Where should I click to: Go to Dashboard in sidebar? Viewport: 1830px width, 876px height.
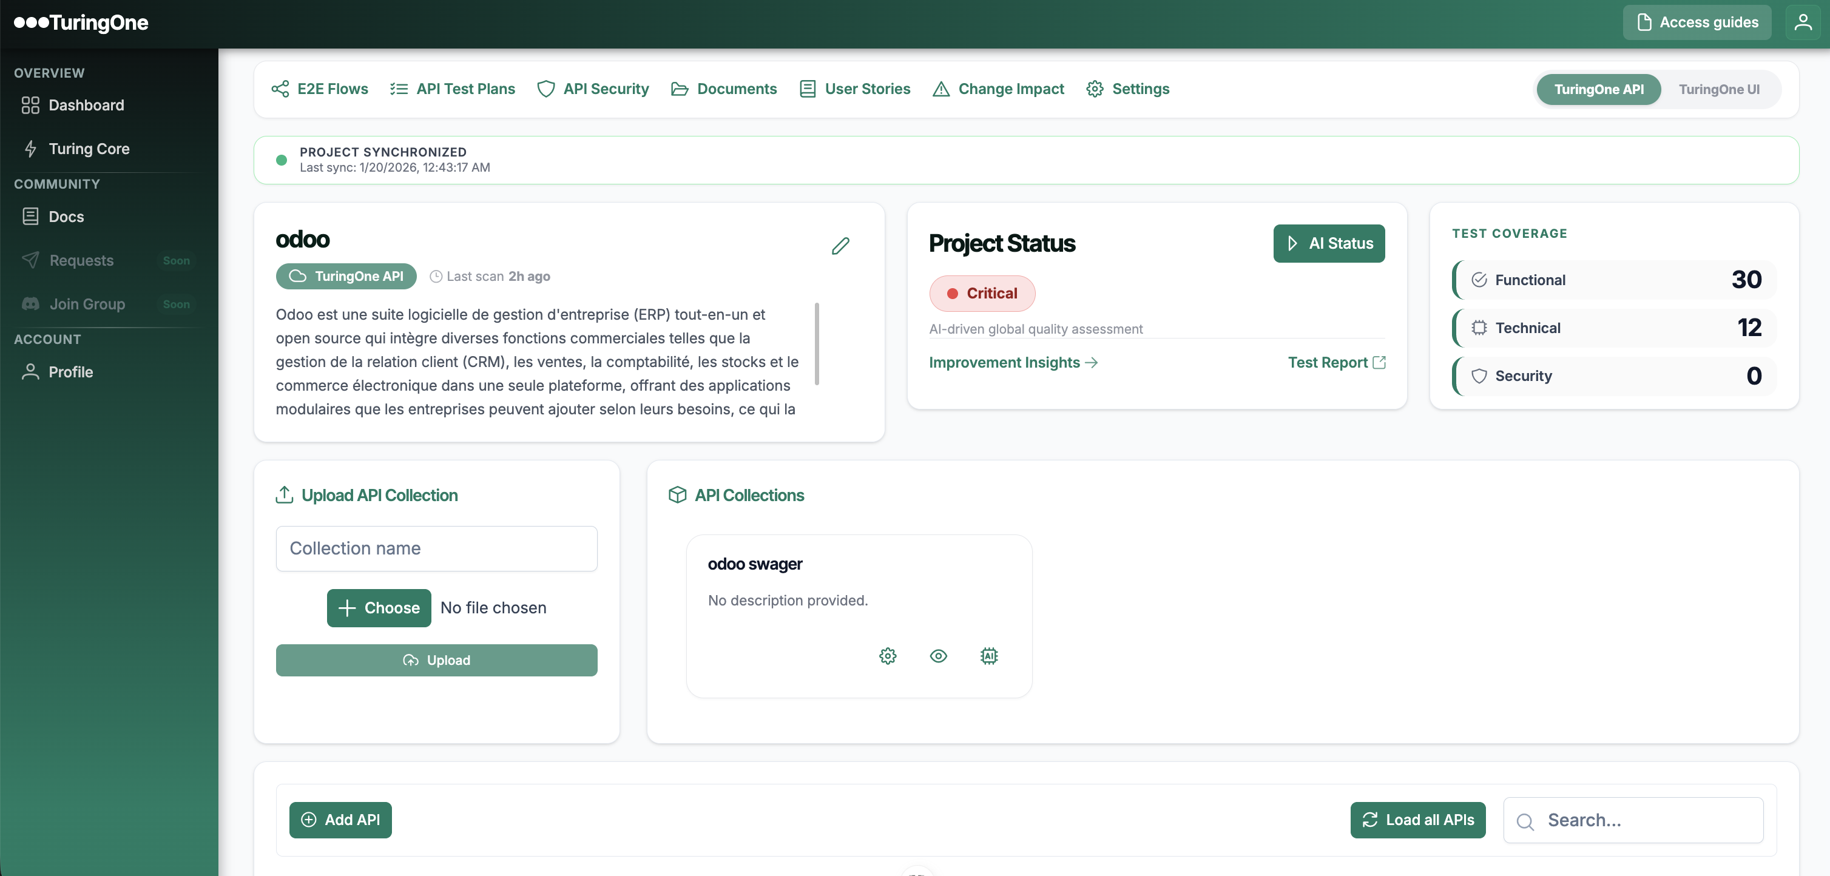coord(86,105)
